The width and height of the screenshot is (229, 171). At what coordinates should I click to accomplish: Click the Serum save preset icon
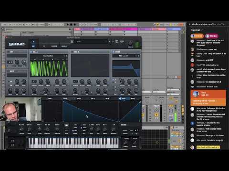pyautogui.click(x=72, y=41)
